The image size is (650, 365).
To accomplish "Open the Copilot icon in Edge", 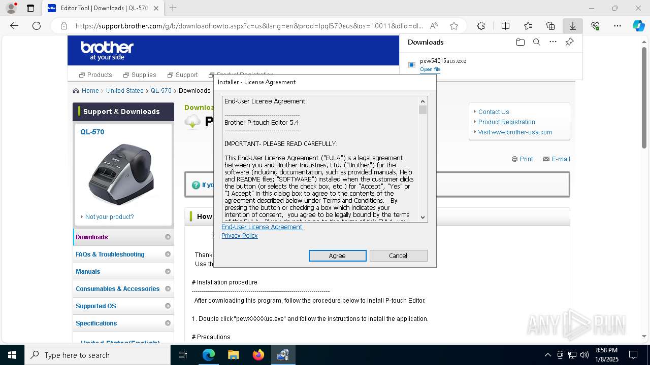I will click(x=638, y=26).
